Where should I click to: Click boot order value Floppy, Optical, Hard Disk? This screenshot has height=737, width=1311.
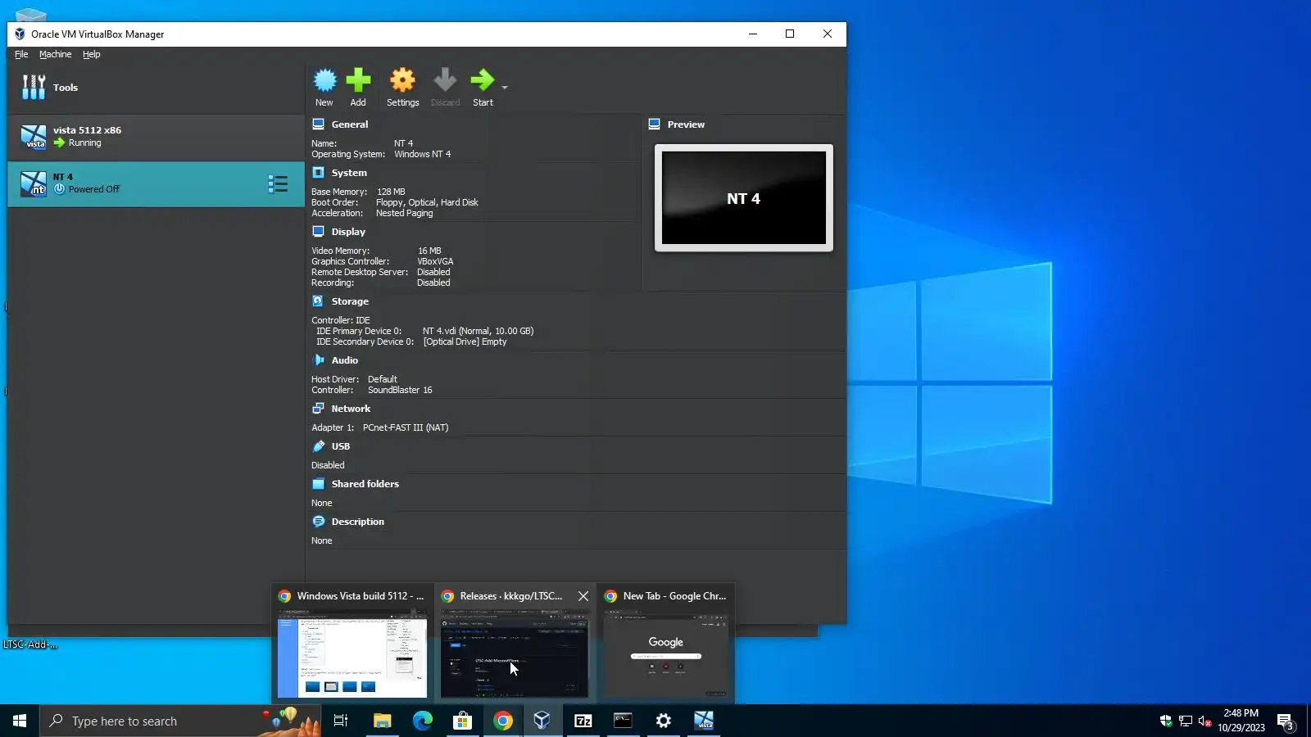[427, 202]
